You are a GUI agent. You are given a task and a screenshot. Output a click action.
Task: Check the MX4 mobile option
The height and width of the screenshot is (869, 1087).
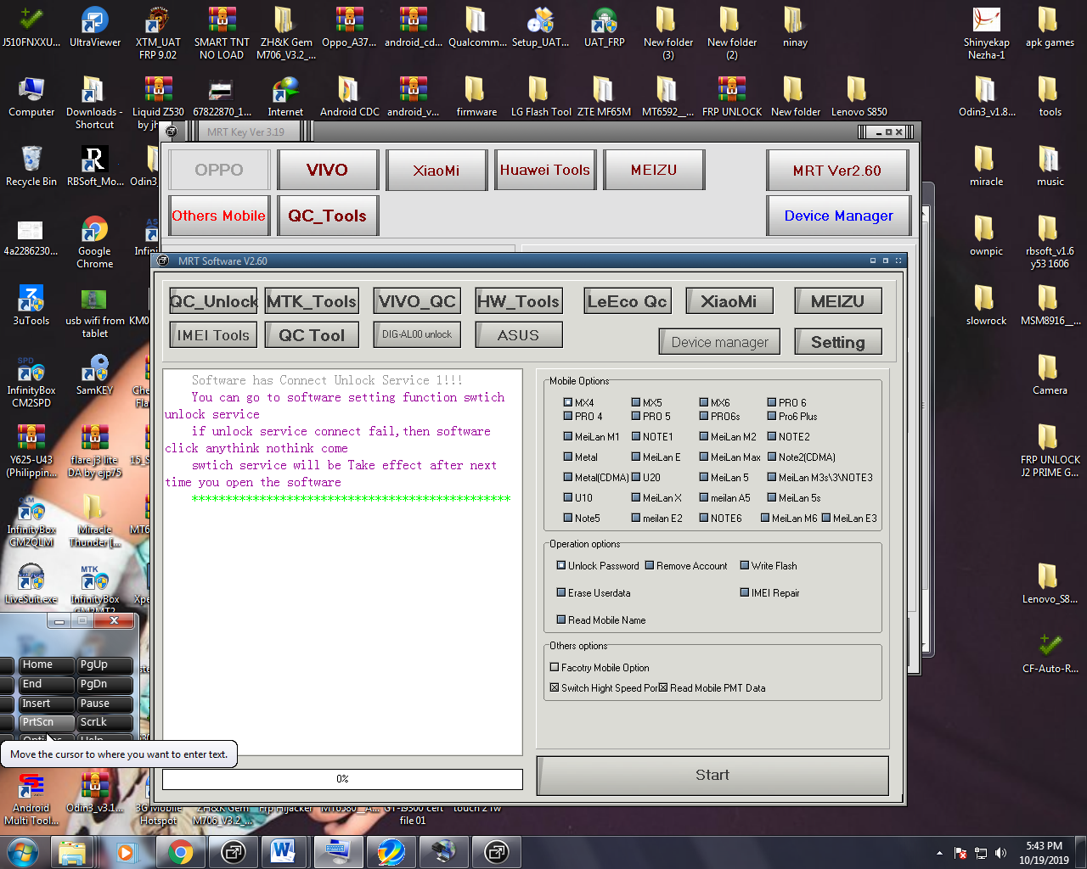point(568,402)
